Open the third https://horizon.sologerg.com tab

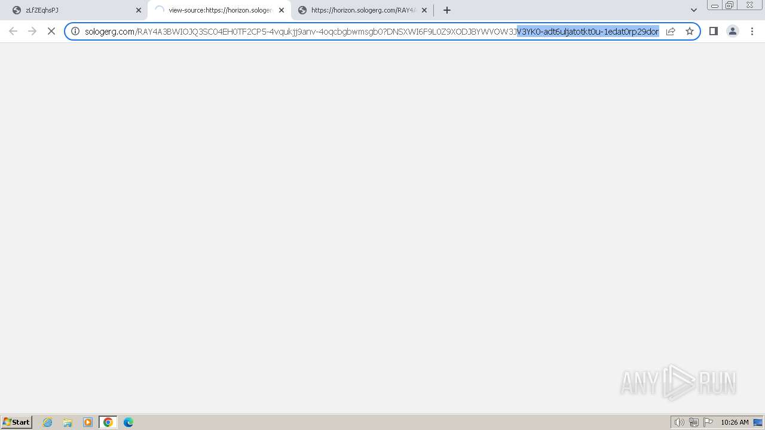click(362, 10)
